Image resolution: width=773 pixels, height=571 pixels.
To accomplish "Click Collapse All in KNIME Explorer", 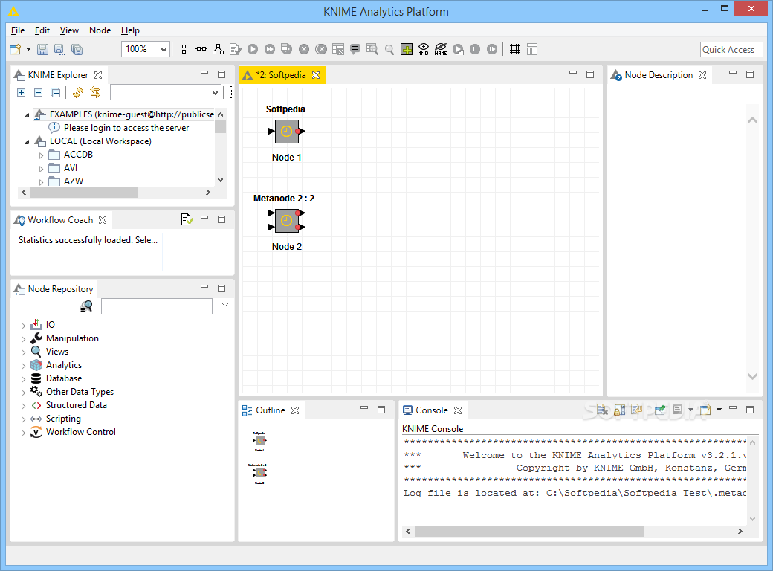I will [x=39, y=92].
